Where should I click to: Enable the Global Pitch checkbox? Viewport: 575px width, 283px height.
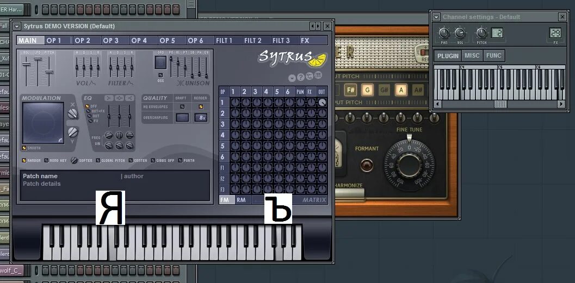[98, 160]
